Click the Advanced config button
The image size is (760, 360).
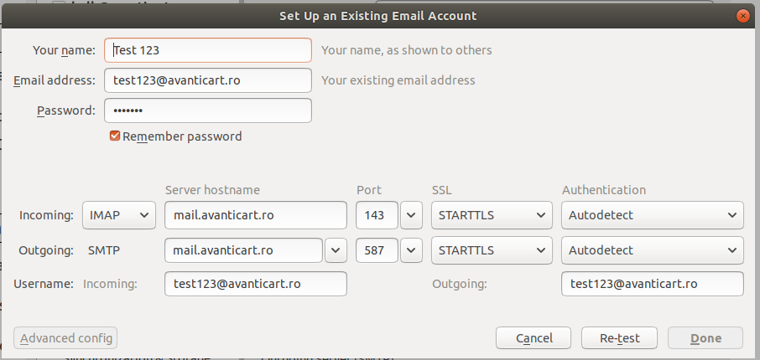pos(66,337)
